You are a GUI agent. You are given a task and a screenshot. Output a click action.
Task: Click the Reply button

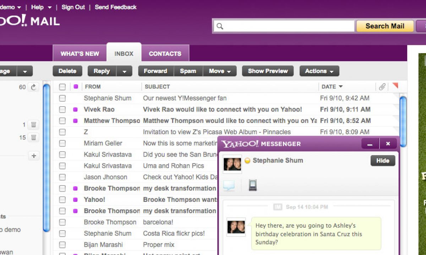pyautogui.click(x=102, y=71)
